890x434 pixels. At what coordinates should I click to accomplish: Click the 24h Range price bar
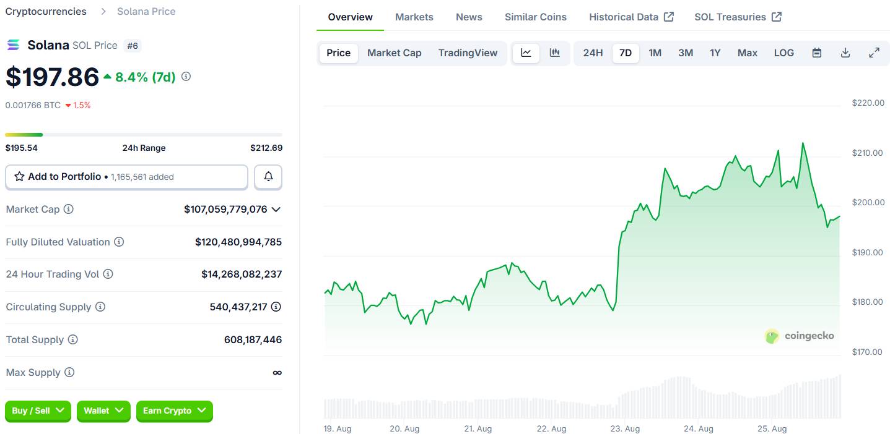pyautogui.click(x=144, y=134)
